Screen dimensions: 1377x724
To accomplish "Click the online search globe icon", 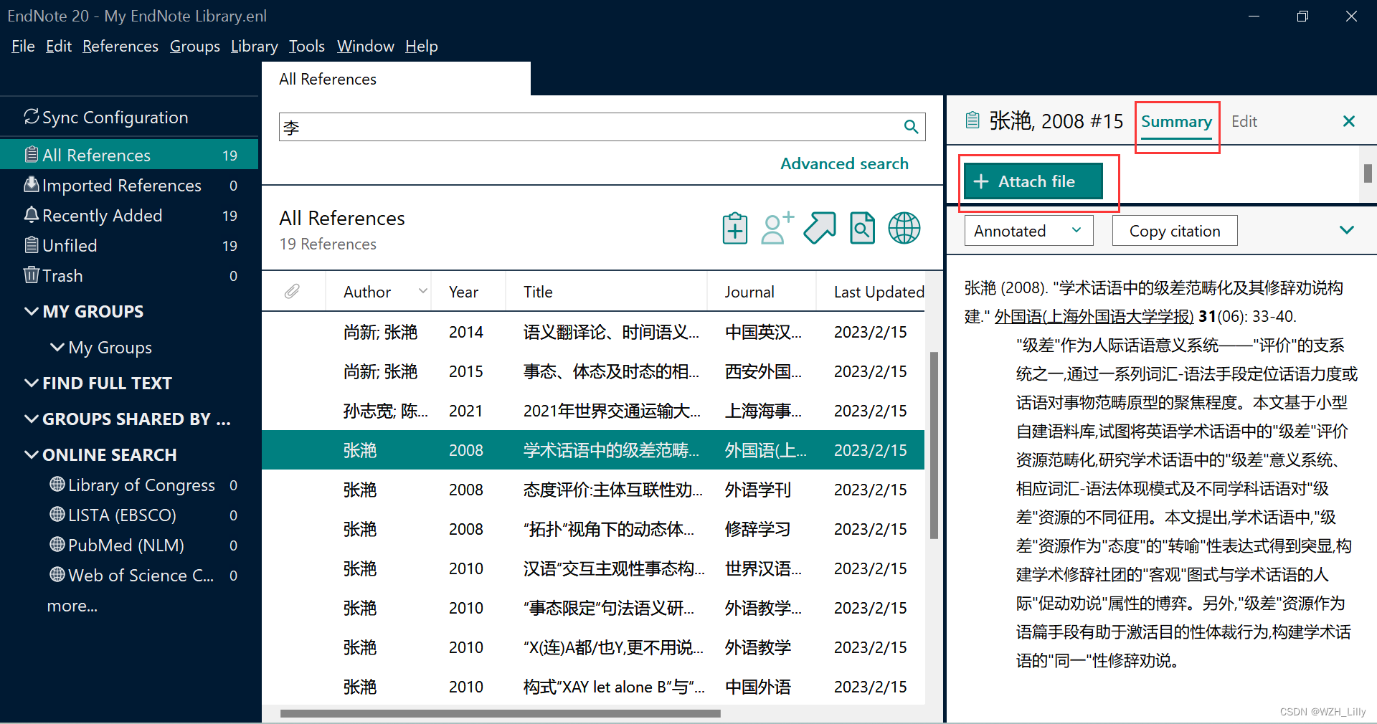I will click(904, 229).
